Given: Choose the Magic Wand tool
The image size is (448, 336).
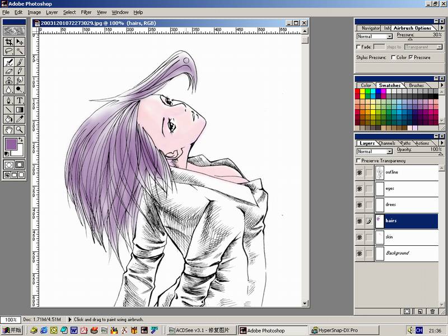Looking at the screenshot, I should pyautogui.click(x=20, y=52).
